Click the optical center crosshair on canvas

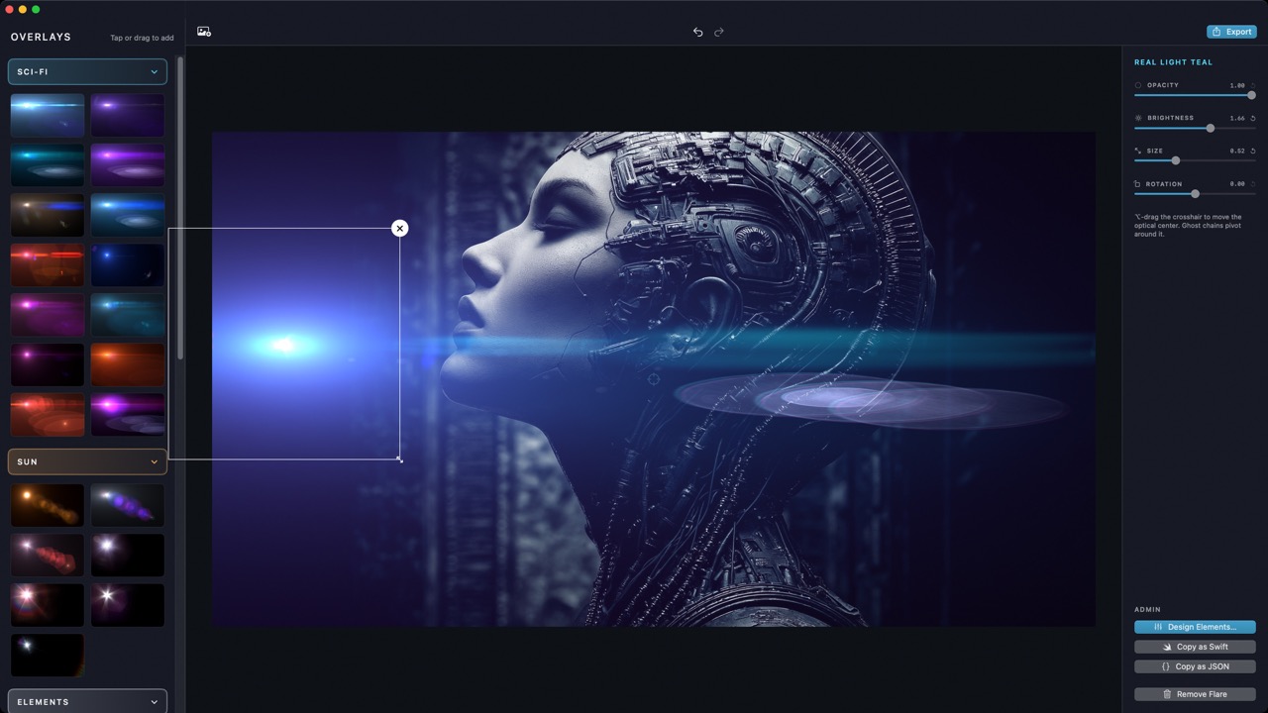click(x=654, y=379)
